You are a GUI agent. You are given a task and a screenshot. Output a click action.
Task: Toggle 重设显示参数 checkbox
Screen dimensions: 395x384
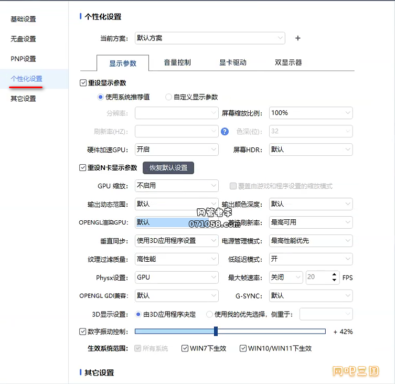coord(83,83)
